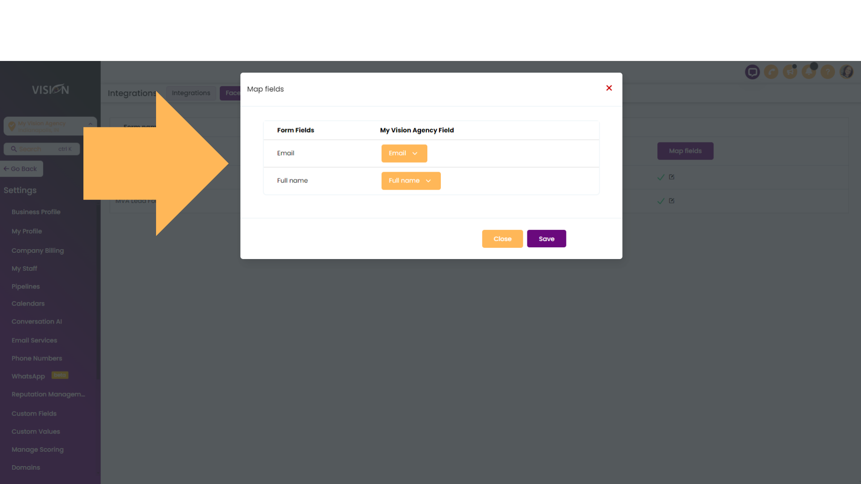Open the user profile avatar
861x484 pixels.
(x=847, y=72)
